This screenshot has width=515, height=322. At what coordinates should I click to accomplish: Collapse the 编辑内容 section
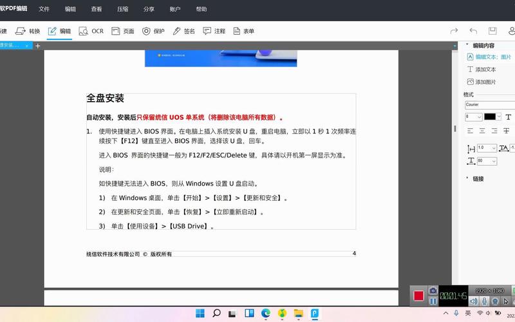pyautogui.click(x=467, y=44)
